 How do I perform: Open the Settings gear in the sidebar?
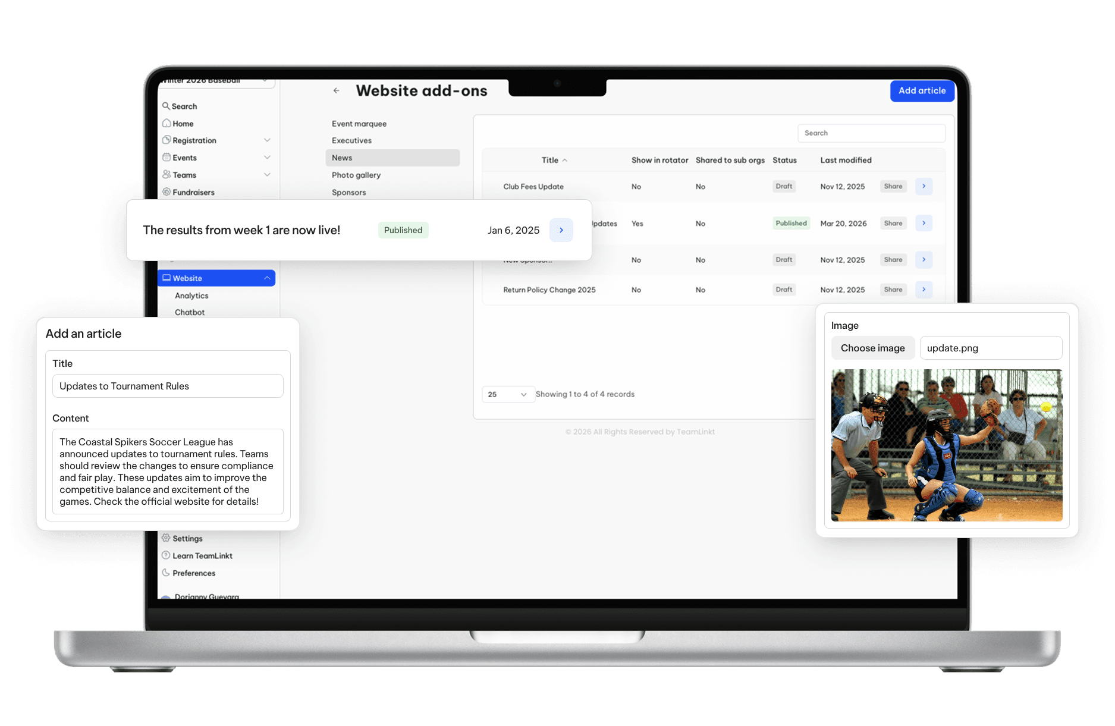(167, 538)
